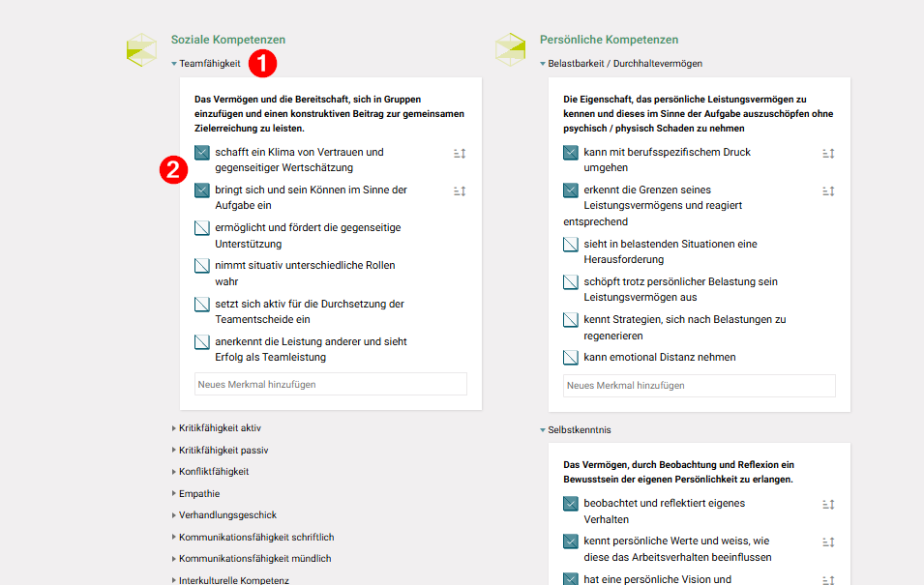Expand Kommunikationsfähigkeit schriftlich
The width and height of the screenshot is (924, 585).
(253, 538)
